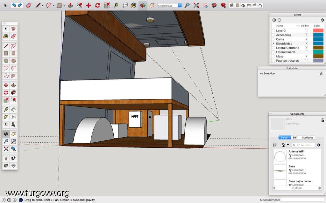Open the Electricidad layer dropdown in toolbar
Image resolution: width=326 pixels, height=203 pixels.
[180, 5]
